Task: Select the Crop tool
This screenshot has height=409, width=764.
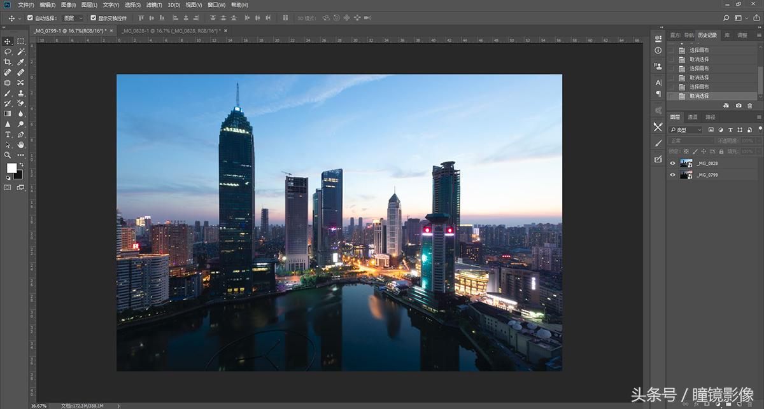Action: [x=8, y=62]
